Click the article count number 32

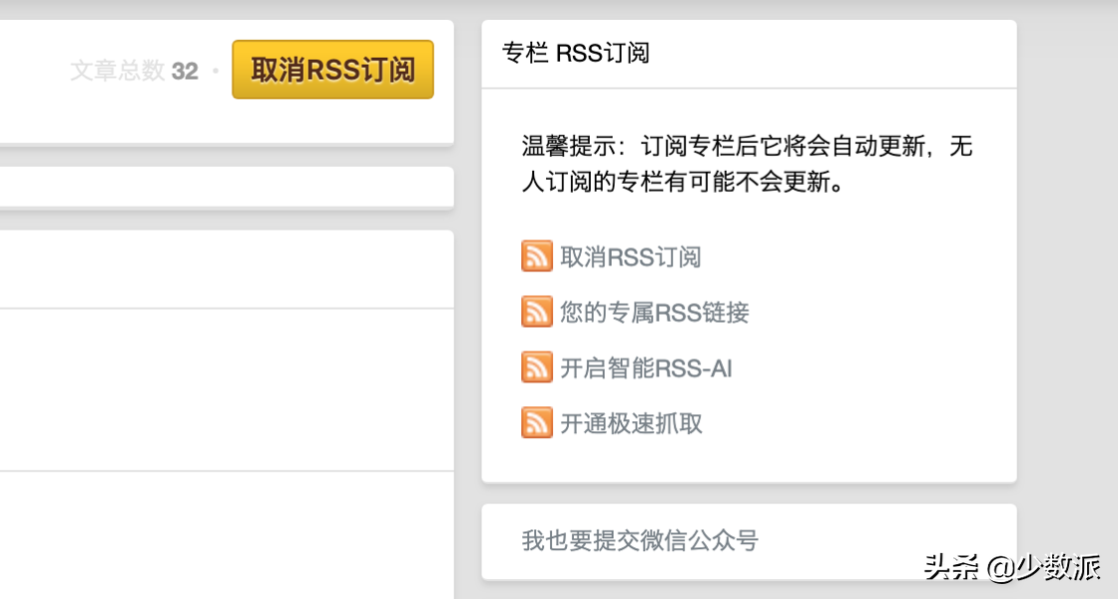[185, 71]
